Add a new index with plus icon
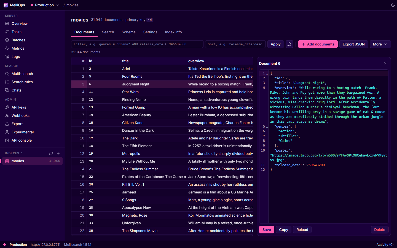Viewport: 397px width, 248px height. (58, 153)
